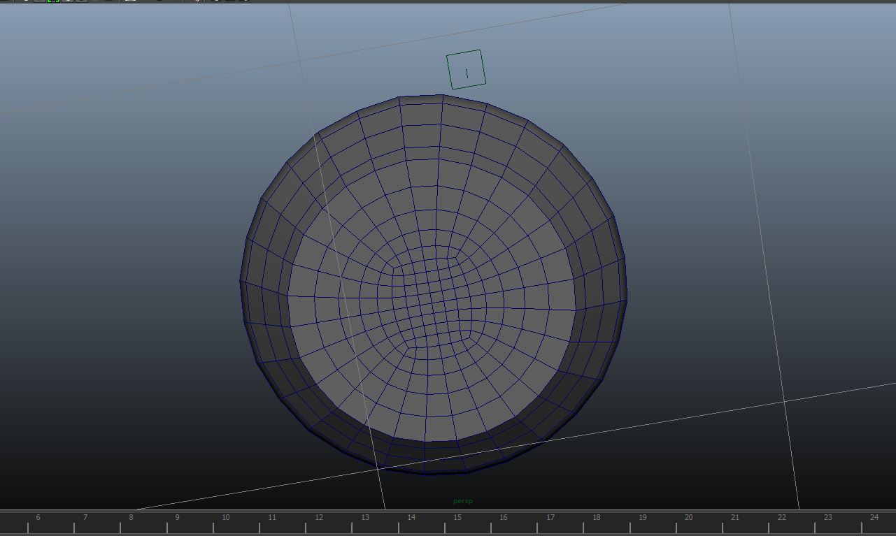The image size is (896, 536).
Task: Jump to frame 13 in the timeline
Action: tap(364, 517)
